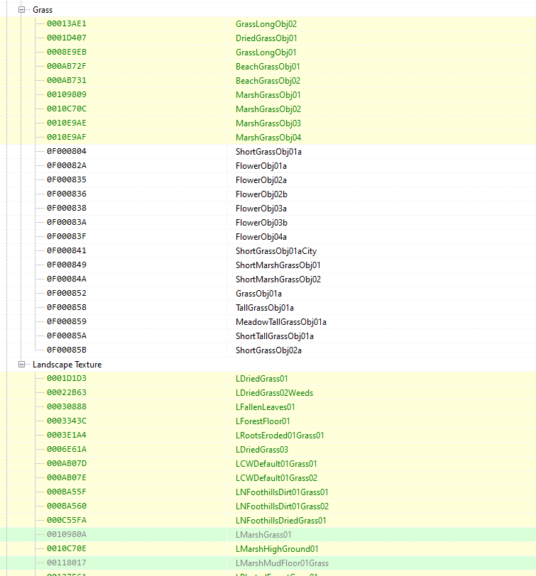The image size is (536, 576).
Task: Select form ID 0008E9EB
Action: pos(67,52)
